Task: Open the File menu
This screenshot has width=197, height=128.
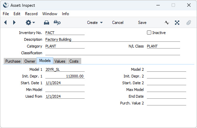Action: (x=6, y=14)
